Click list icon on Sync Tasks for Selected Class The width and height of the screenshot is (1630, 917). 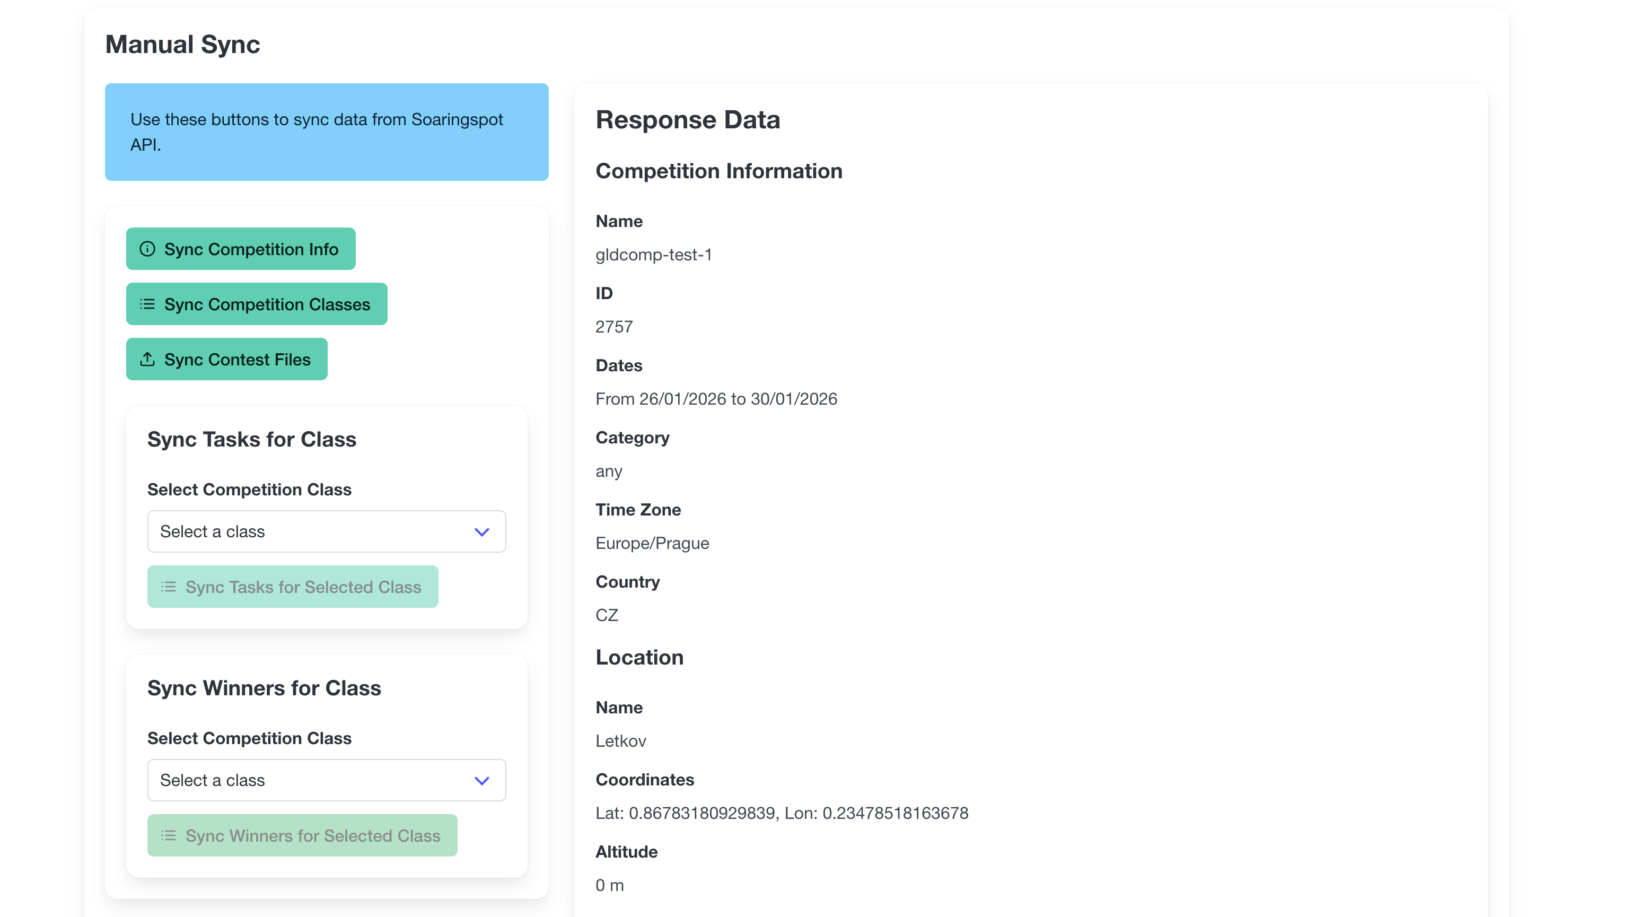click(x=168, y=587)
